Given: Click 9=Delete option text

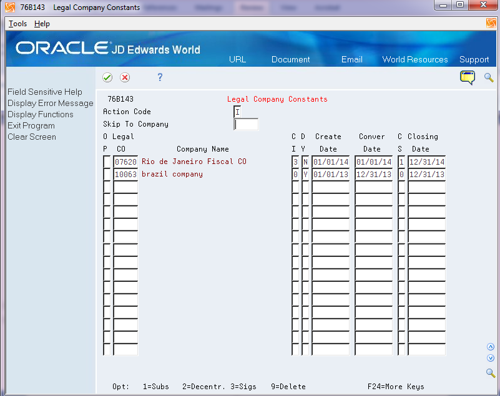Looking at the screenshot, I should tap(288, 387).
